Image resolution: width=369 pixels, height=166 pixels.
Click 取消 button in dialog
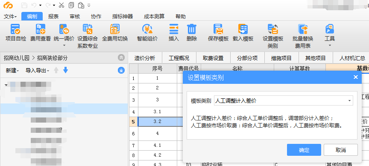click(x=341, y=150)
